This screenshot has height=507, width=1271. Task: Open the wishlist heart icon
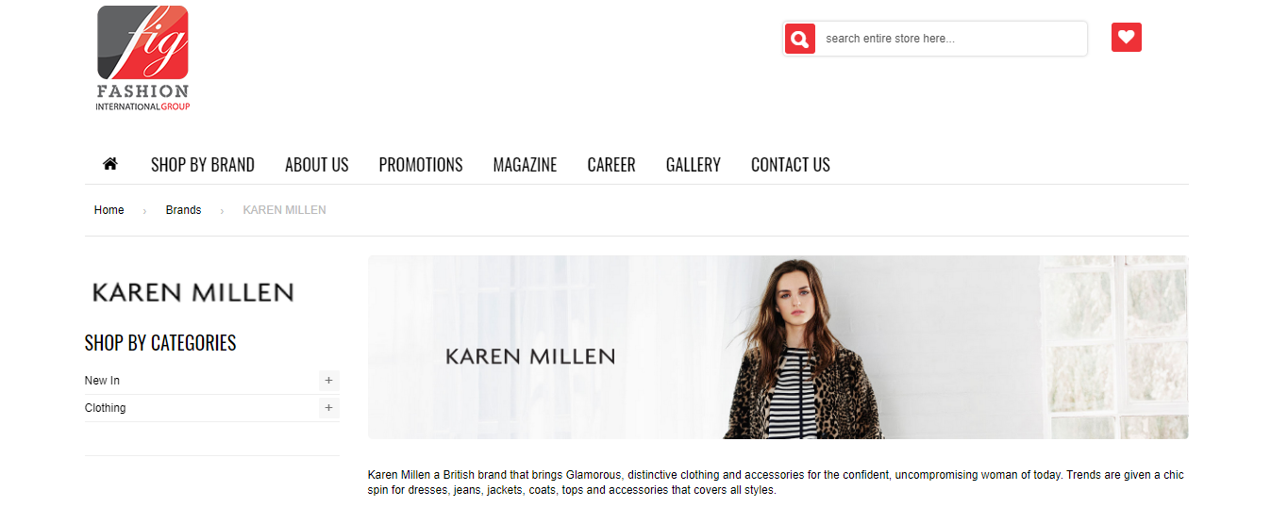click(x=1126, y=38)
